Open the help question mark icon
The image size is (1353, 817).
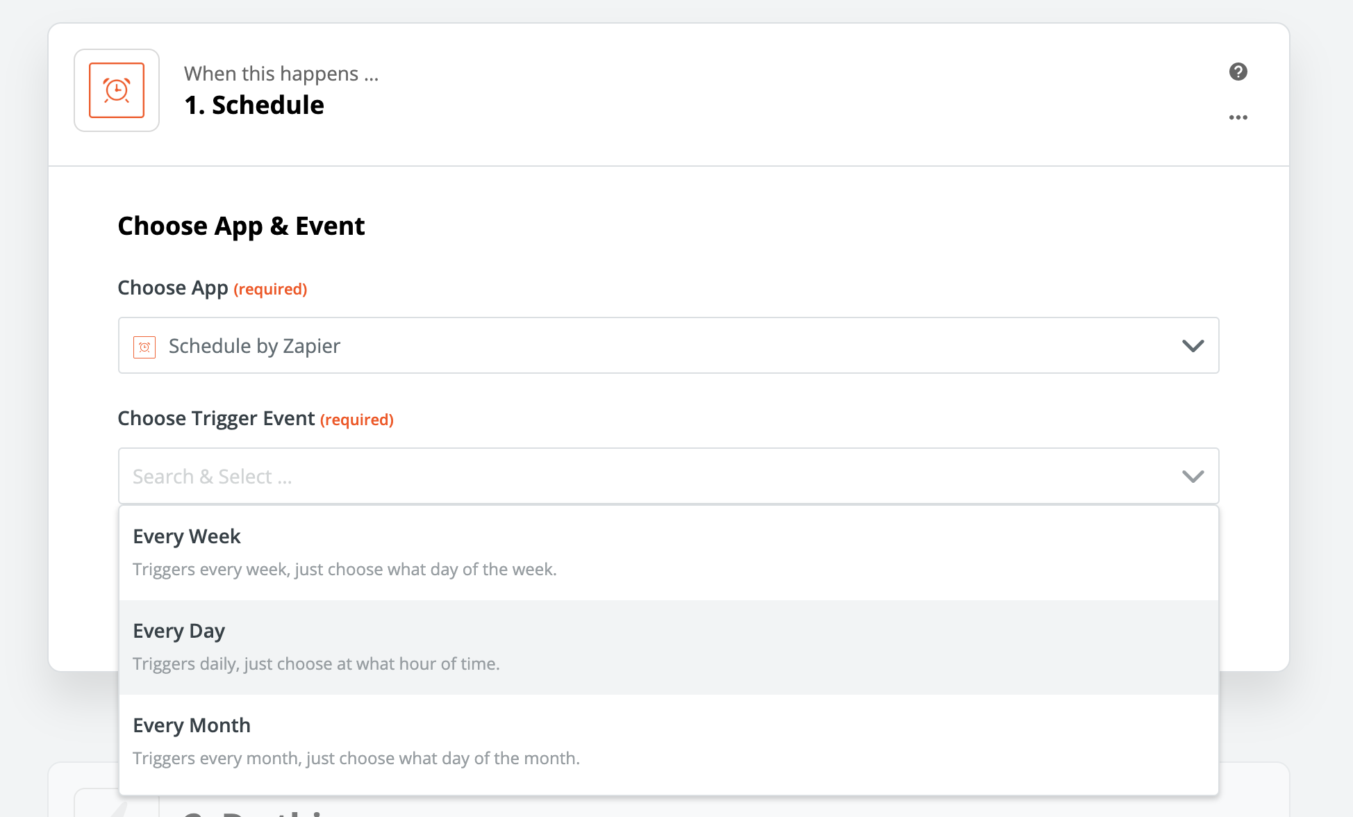(x=1238, y=72)
